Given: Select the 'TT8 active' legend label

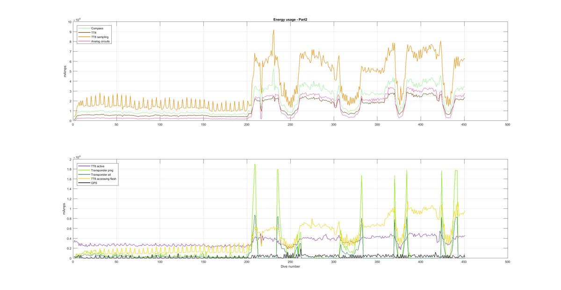Looking at the screenshot, I should [98, 166].
